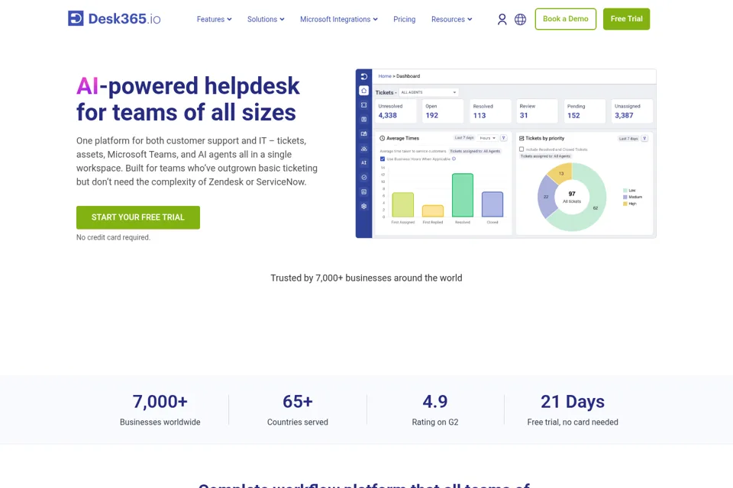The image size is (733, 488).
Task: Expand the Resources menu
Action: (451, 19)
